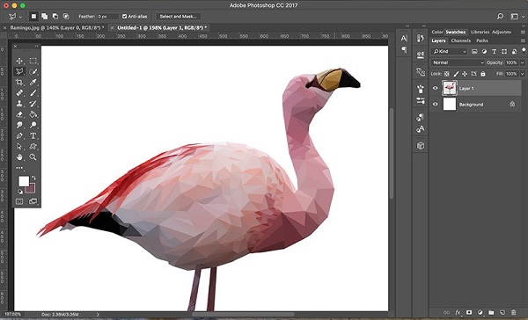
Task: Open the Kind filter dropdown
Action: 450,52
